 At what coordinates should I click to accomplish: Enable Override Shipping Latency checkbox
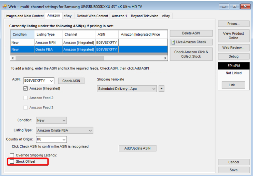(12, 155)
